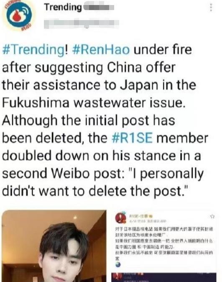The image size is (222, 282).
Task: Click the star favorite icon in embedded post
Action: tap(212, 216)
